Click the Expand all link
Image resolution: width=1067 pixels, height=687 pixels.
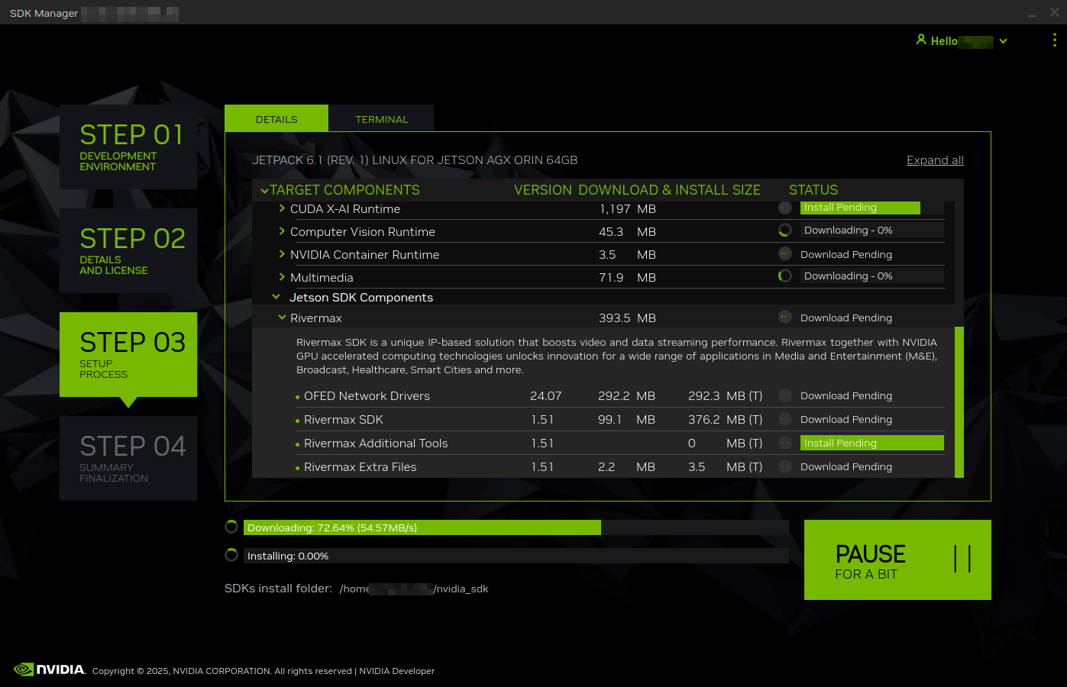pos(935,160)
